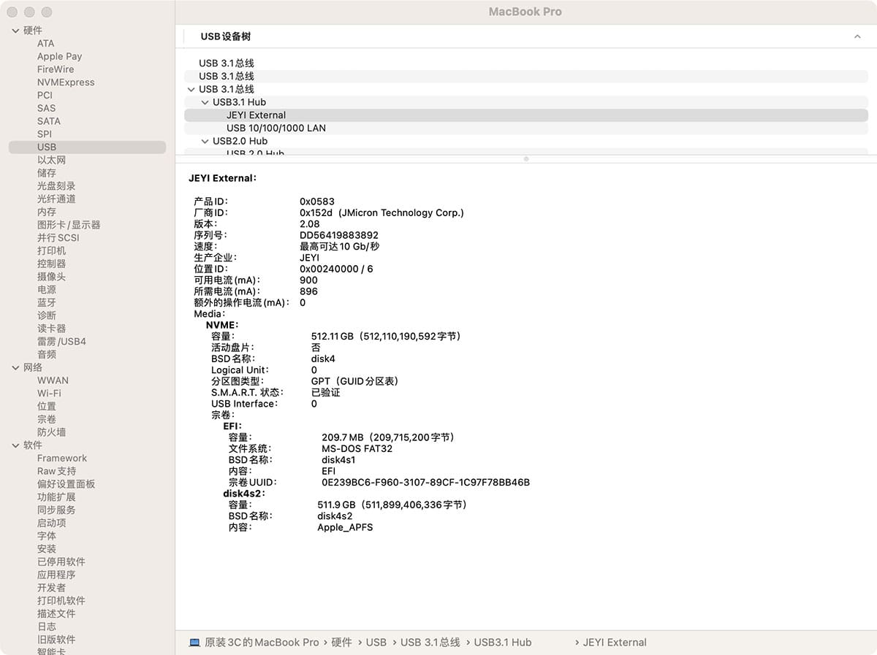Screen dimensions: 877x655
Task: Collapse the USB3.1 Hub tree node
Action: pyautogui.click(x=205, y=102)
